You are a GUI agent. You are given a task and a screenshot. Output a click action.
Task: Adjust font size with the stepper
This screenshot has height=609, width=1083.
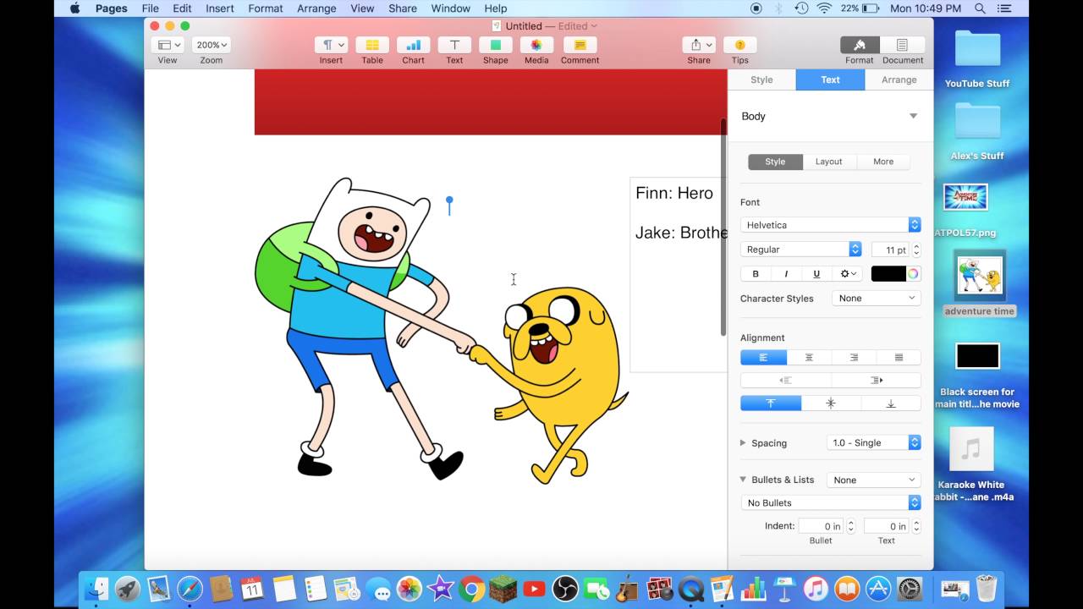tap(916, 250)
